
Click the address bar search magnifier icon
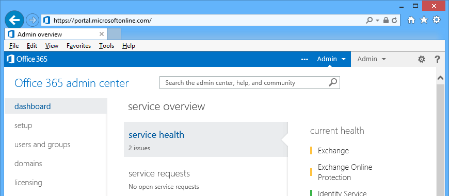pos(370,20)
